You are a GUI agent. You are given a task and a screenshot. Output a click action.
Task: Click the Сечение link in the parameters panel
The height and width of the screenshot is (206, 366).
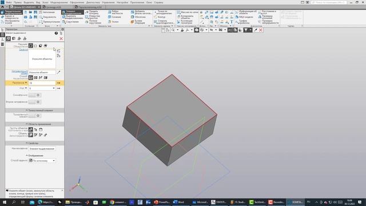[23, 50]
